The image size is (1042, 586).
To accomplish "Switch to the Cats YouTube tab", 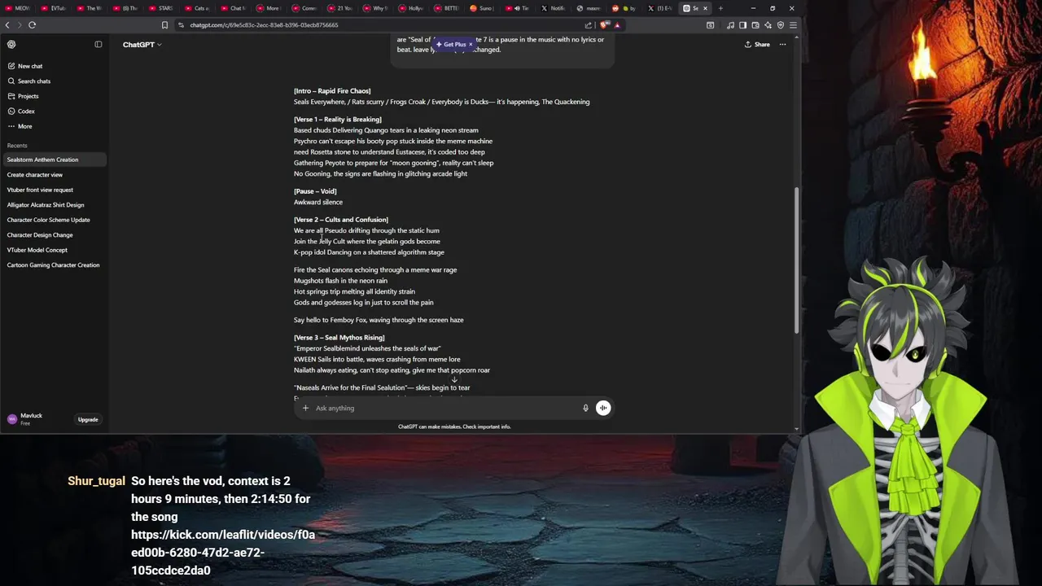I will (x=198, y=8).
